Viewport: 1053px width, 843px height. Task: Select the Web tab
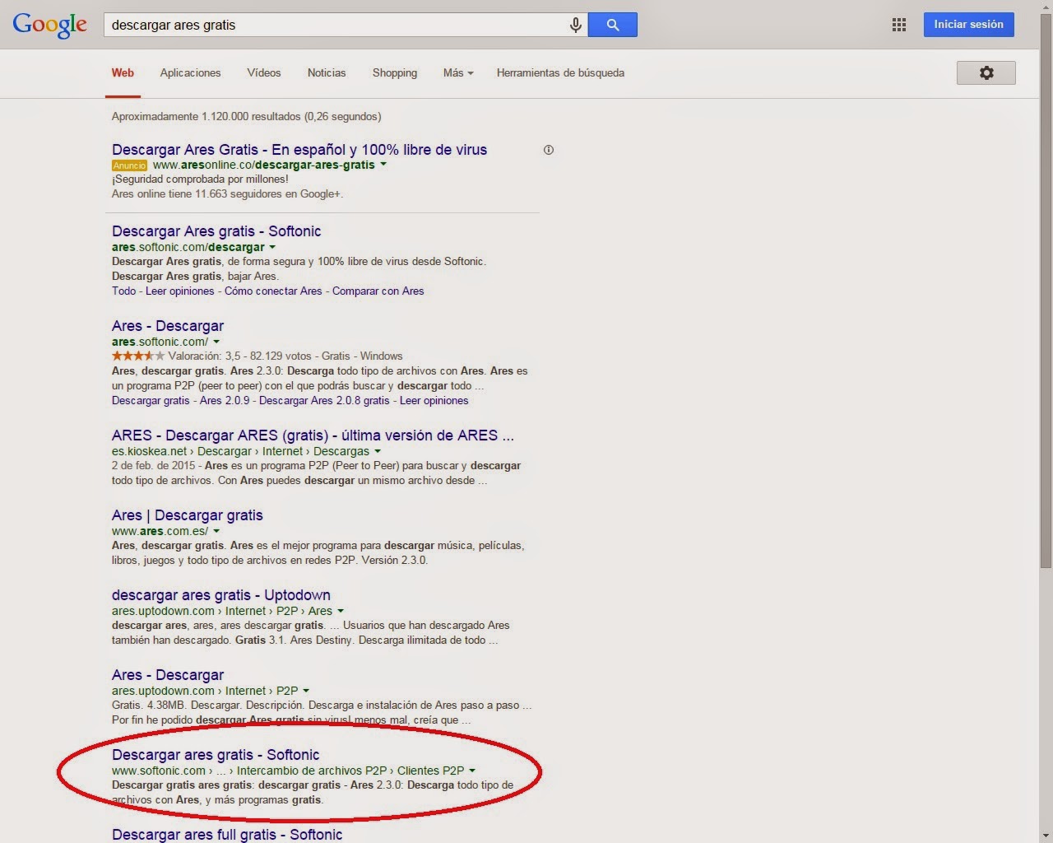[x=123, y=72]
